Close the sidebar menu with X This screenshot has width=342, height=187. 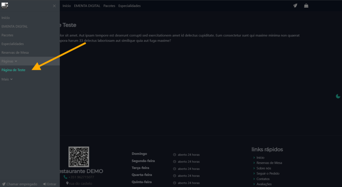click(54, 6)
